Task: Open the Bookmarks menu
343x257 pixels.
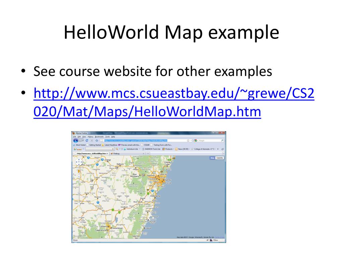Action: pos(99,137)
